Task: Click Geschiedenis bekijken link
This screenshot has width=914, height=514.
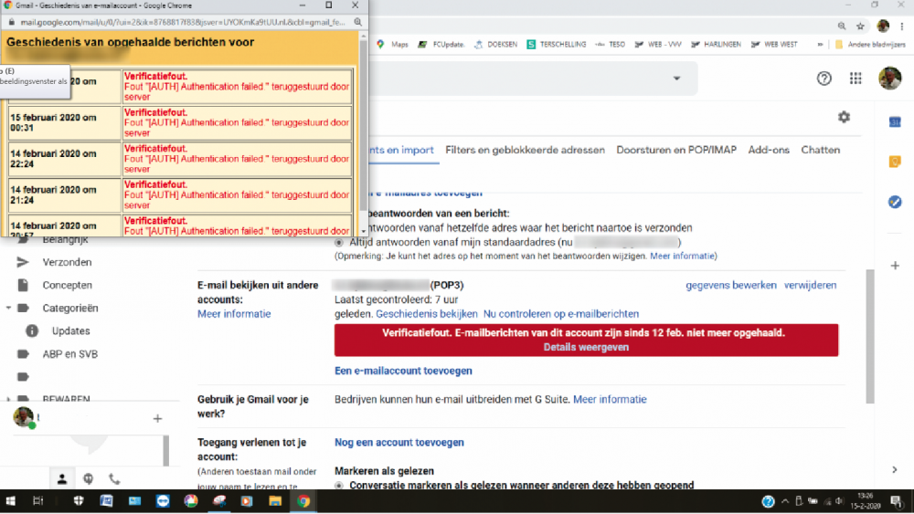Action: tap(426, 314)
